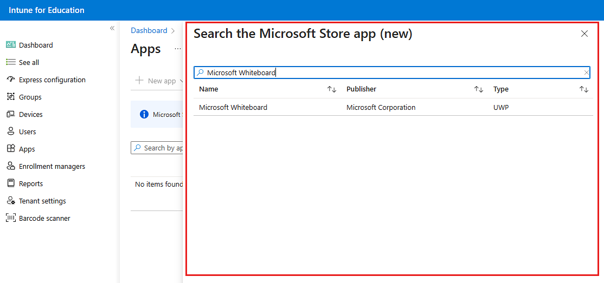Click the Enrollment managers icon
The image size is (604, 283).
(x=11, y=166)
